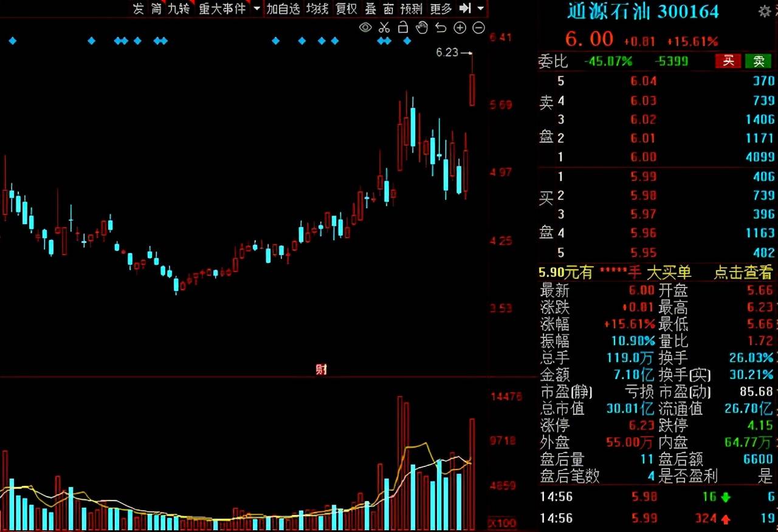
Task: Click the undo arrow icon
Action: (441, 27)
